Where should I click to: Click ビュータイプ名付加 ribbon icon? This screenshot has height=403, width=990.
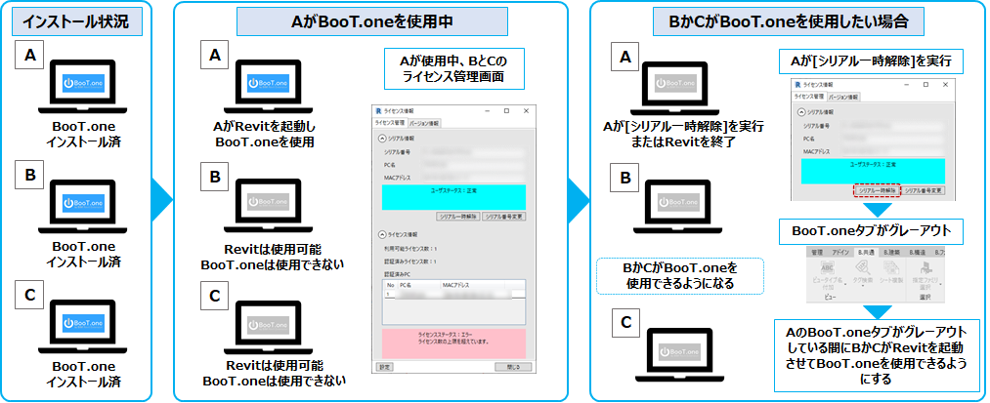tap(828, 267)
